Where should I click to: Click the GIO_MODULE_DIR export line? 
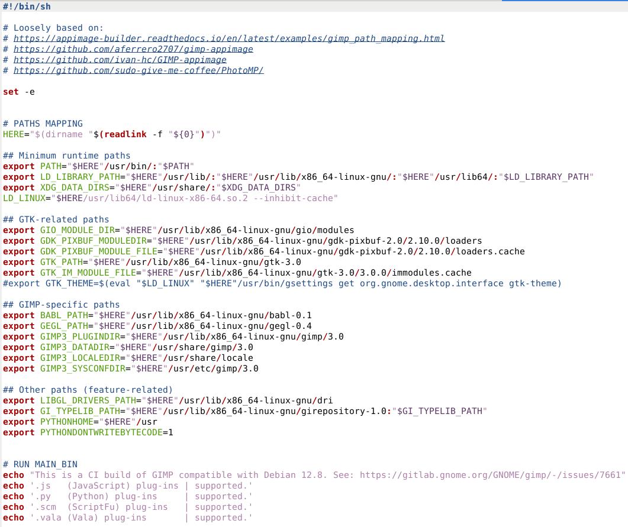(x=178, y=230)
